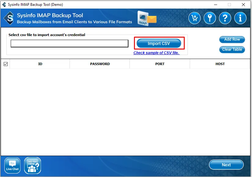Click the Sysinfo logo in header
Image resolution: width=252 pixels, height=177 pixels.
tap(9, 19)
